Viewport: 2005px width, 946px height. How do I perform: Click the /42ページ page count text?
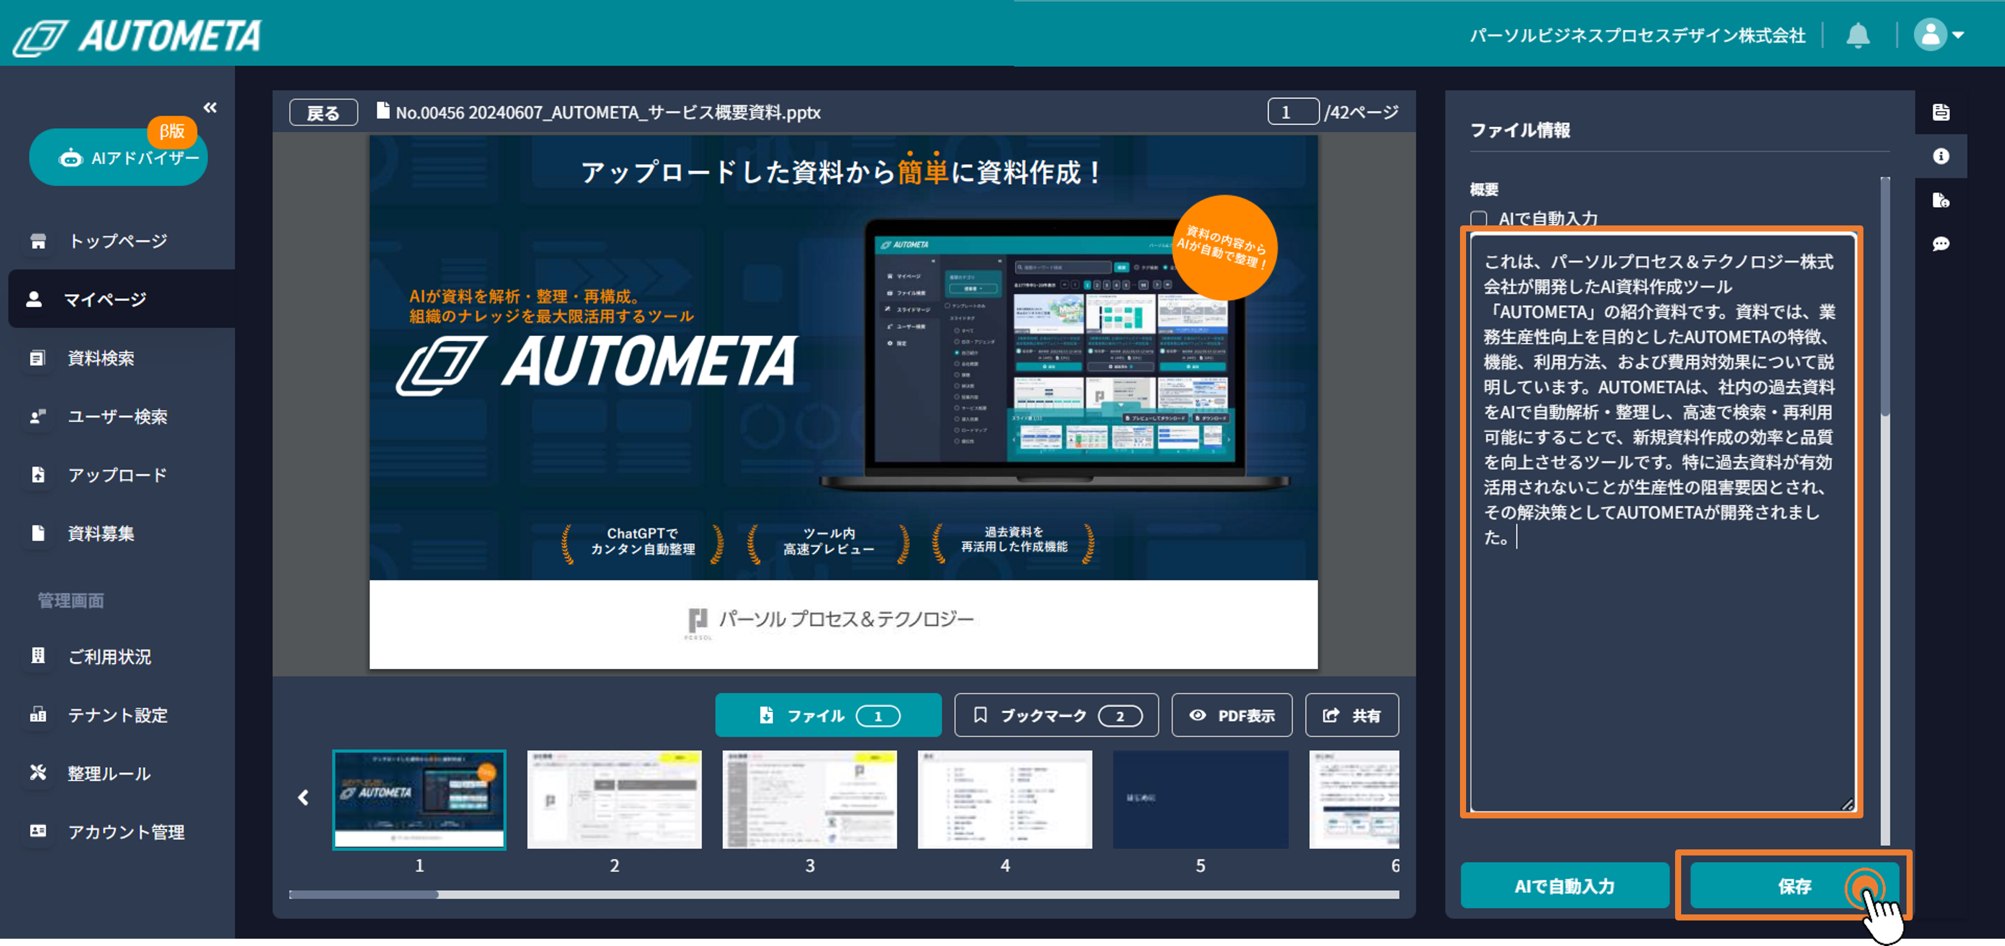tap(1362, 112)
